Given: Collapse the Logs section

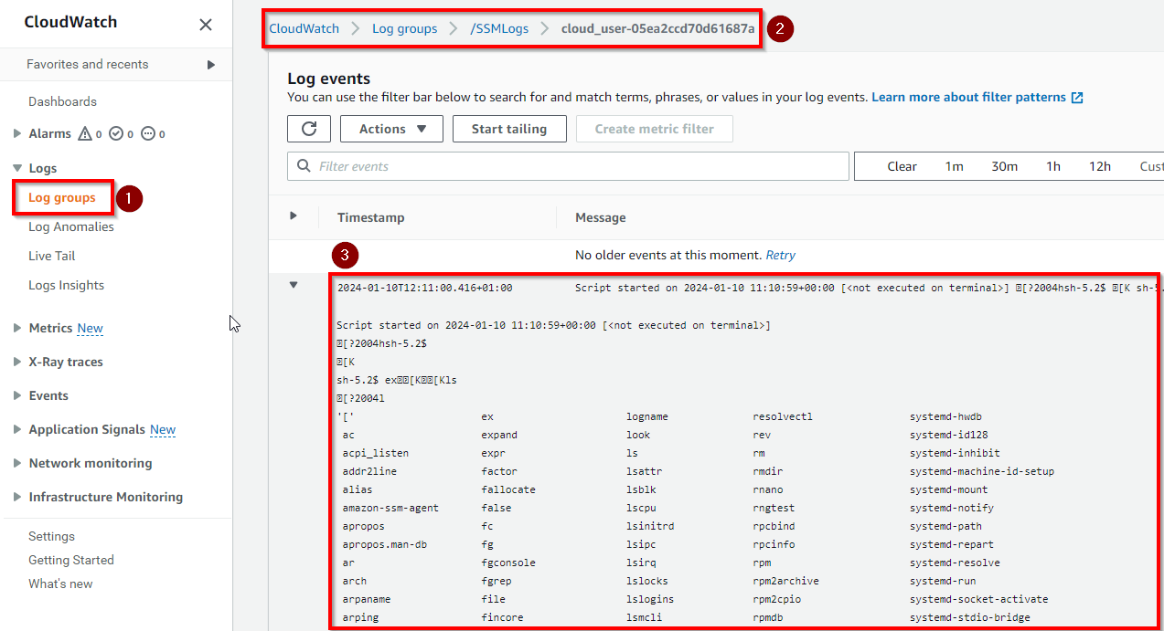Looking at the screenshot, I should coord(17,168).
